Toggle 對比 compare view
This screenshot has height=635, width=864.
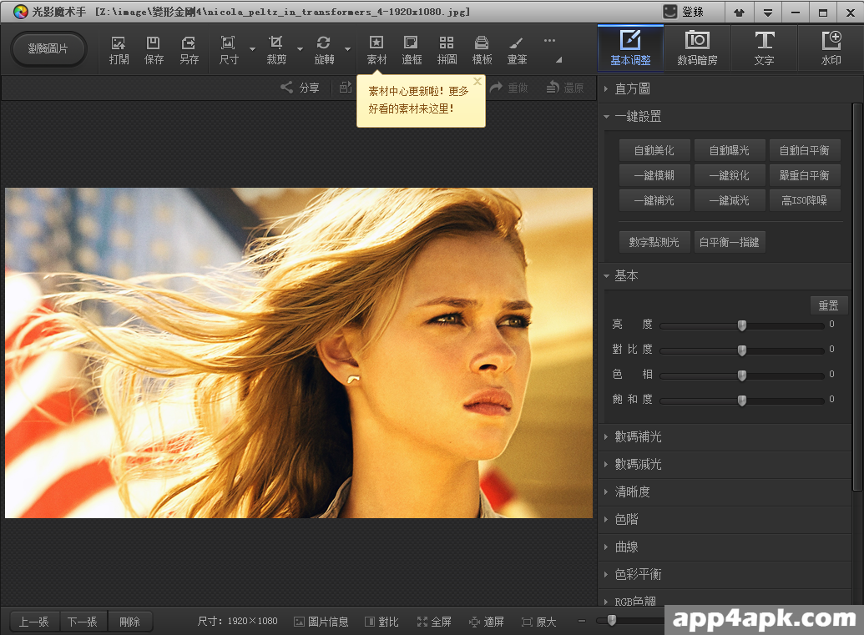point(381,622)
